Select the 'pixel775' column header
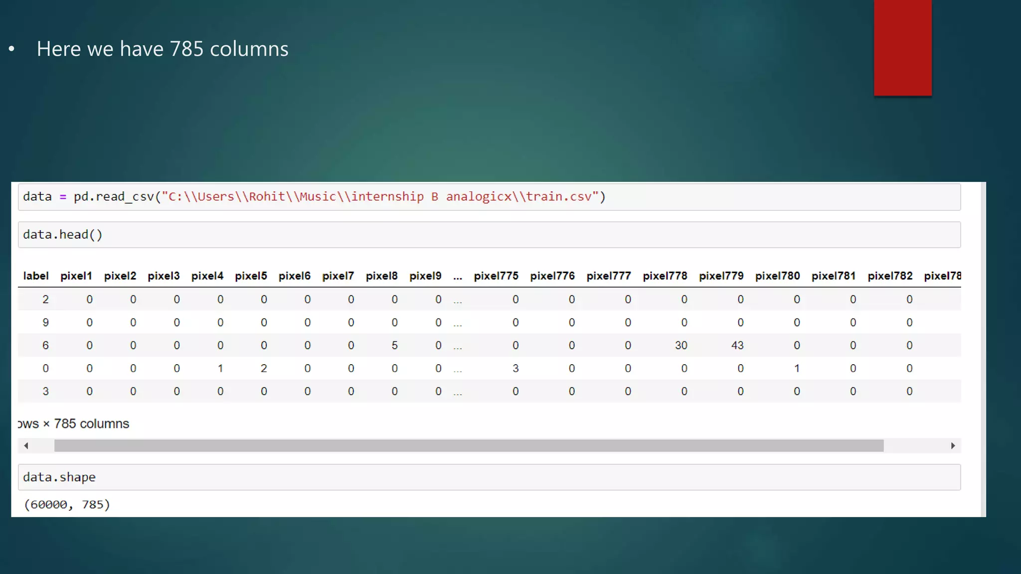The image size is (1021, 574). 496,276
